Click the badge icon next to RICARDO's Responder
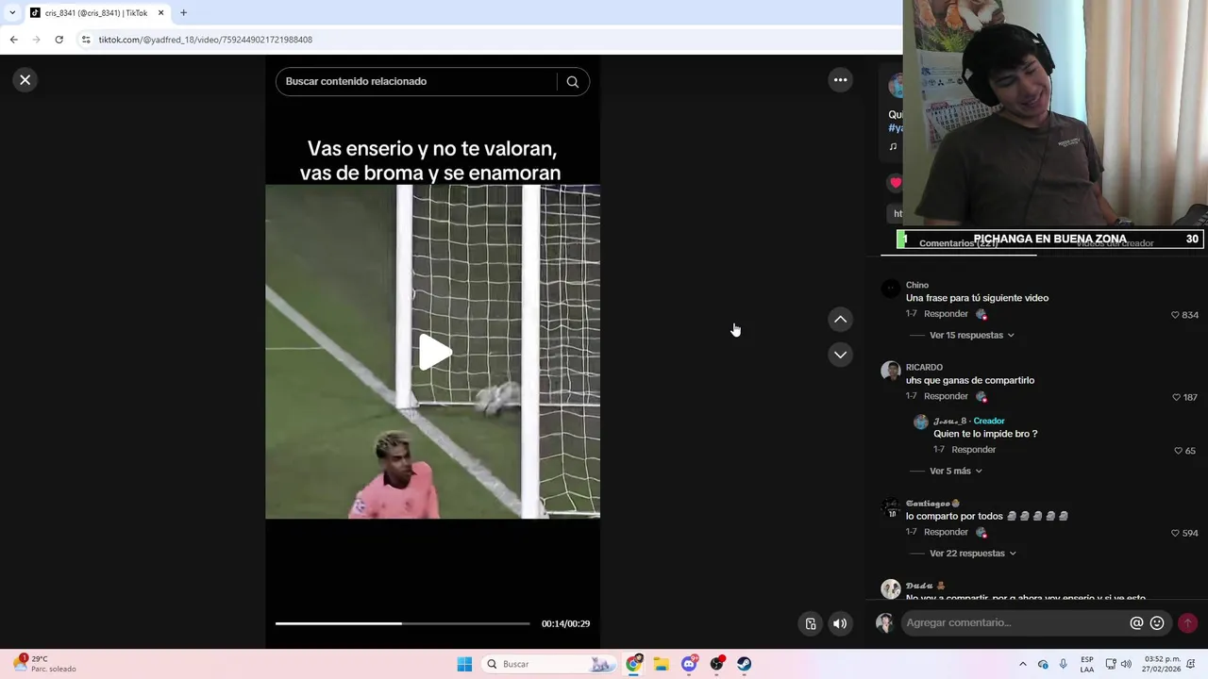1208x679 pixels. tap(981, 397)
